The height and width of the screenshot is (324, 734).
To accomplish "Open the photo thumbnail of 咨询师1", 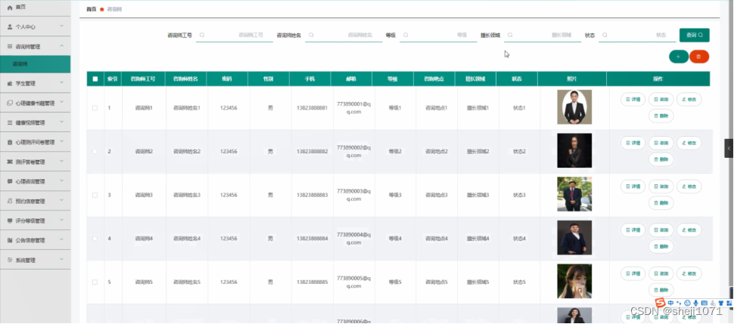I will click(x=574, y=107).
